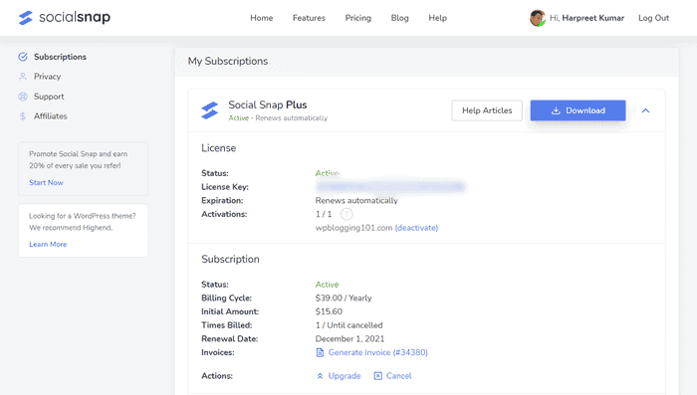Screen dimensions: 697x395
Task: Click the 'wpblogging101.com' site name
Action: coord(353,228)
